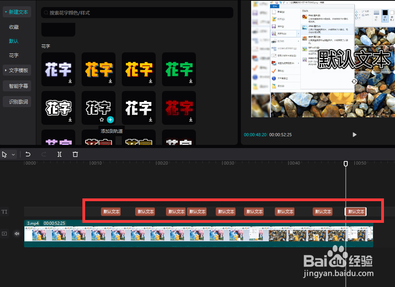
Task: Open the 默认 category
Action: [x=14, y=41]
